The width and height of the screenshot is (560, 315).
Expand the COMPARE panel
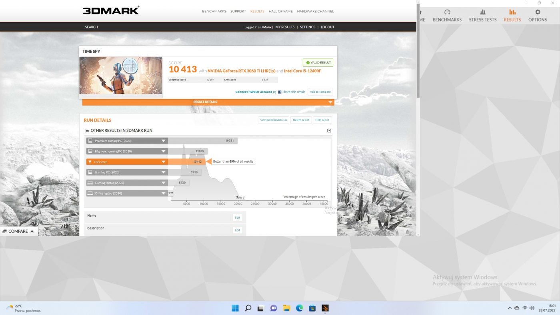point(19,231)
